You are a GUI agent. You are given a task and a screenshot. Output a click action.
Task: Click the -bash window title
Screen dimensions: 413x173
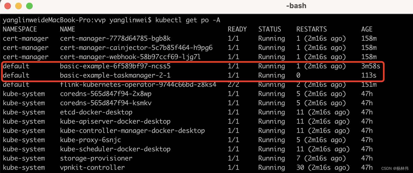point(296,6)
